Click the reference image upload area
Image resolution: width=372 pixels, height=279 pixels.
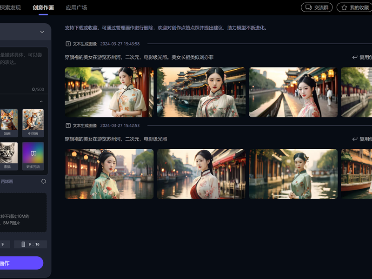click(x=23, y=213)
